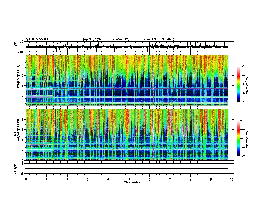Viewport: 261px width, 201px height.
Task: Select the "Sep. 2 , 2024" date text
Action: [92, 39]
